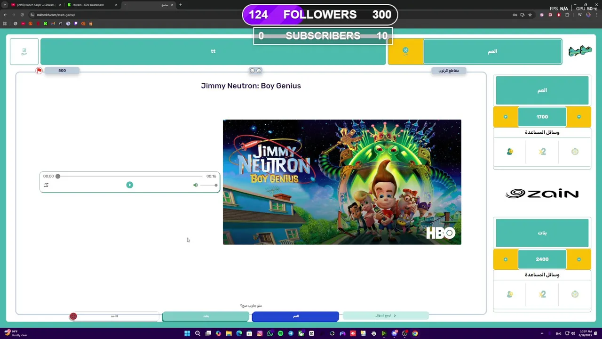Open WhatsApp from the taskbar
This screenshot has width=602, height=339.
click(x=270, y=333)
